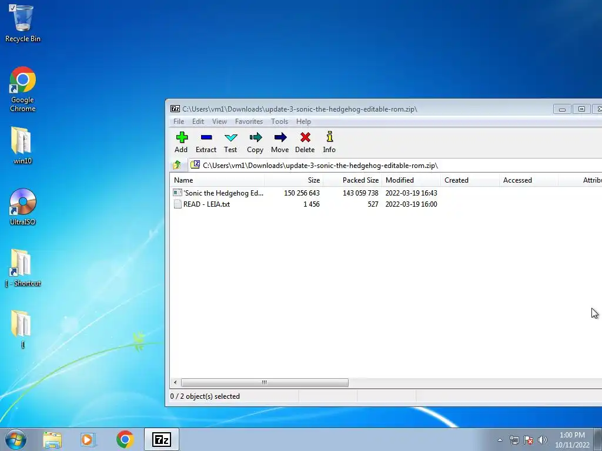
Task: Click the horizontal scrollbar left arrow
Action: point(175,382)
